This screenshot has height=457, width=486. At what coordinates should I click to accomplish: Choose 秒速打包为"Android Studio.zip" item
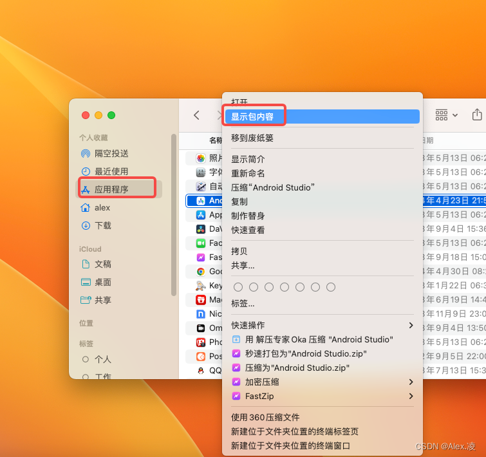(322, 354)
